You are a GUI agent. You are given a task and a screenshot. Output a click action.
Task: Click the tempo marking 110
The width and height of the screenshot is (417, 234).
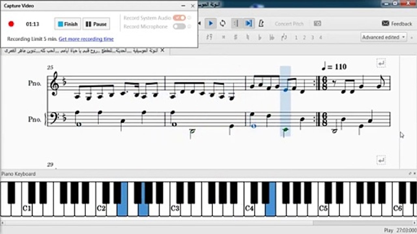(334, 67)
